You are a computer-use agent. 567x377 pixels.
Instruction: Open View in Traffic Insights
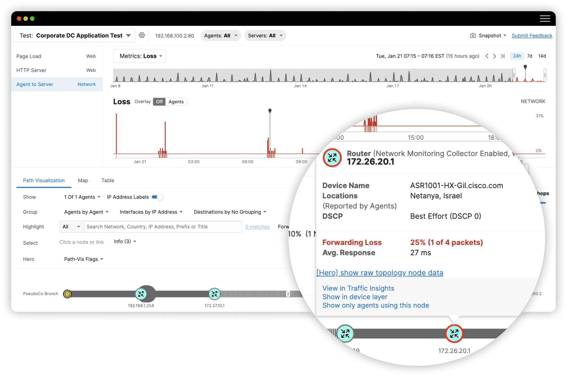(x=358, y=288)
